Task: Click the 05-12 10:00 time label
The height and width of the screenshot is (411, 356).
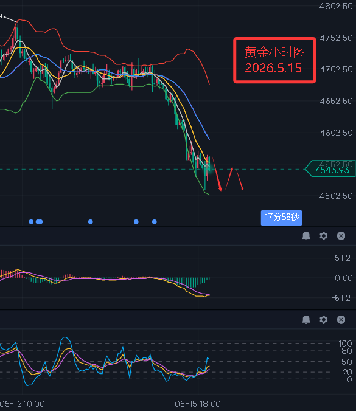Action: (x=23, y=404)
